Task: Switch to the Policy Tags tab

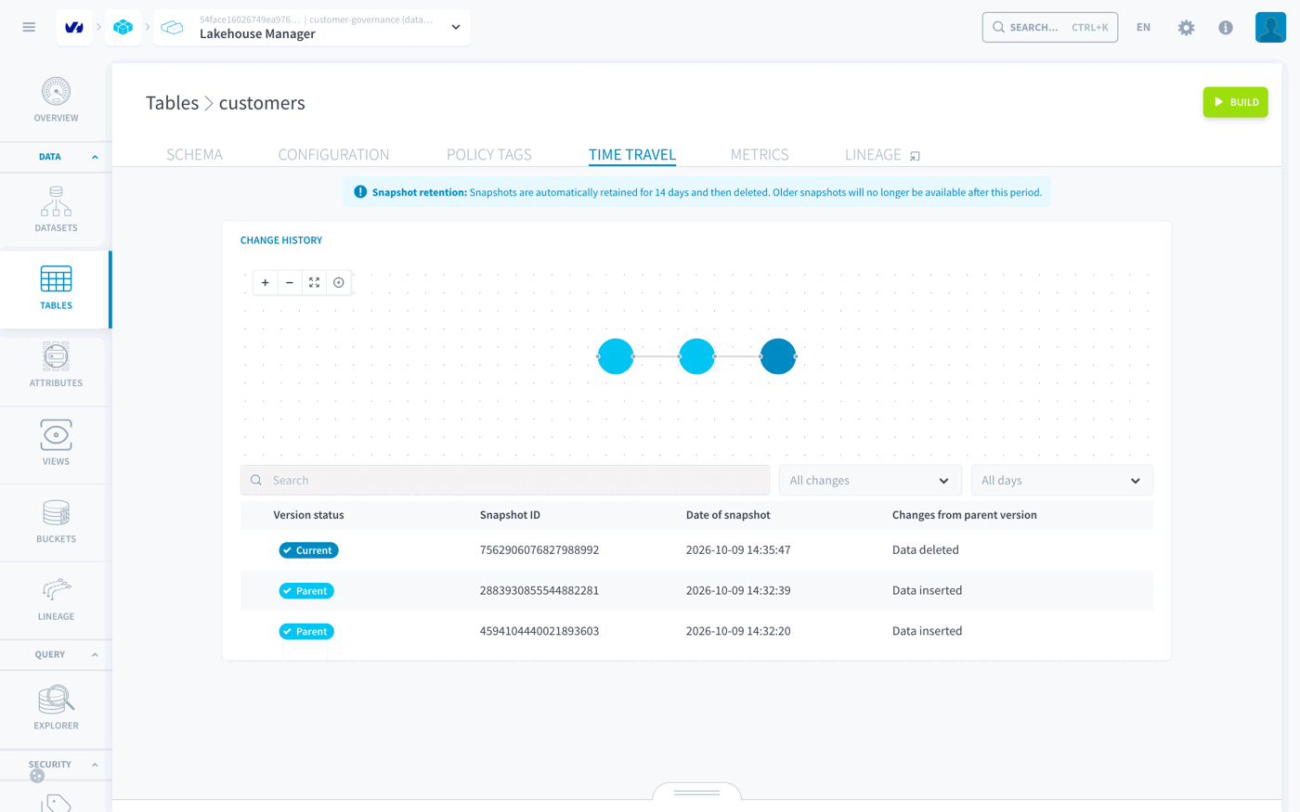Action: [x=489, y=154]
